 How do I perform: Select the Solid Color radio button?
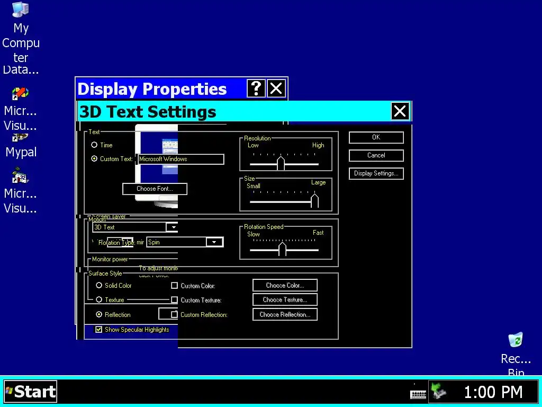[99, 286]
